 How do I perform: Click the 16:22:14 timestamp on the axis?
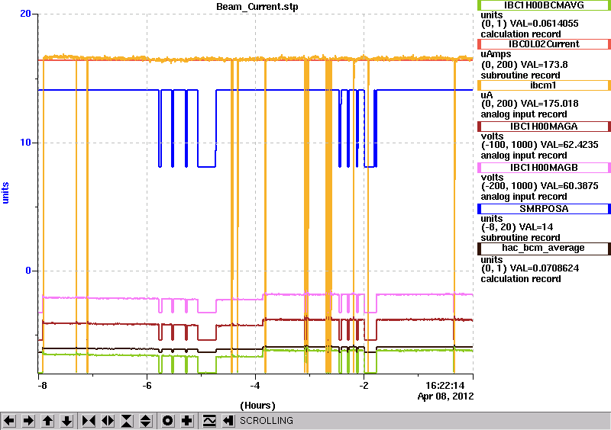click(445, 386)
